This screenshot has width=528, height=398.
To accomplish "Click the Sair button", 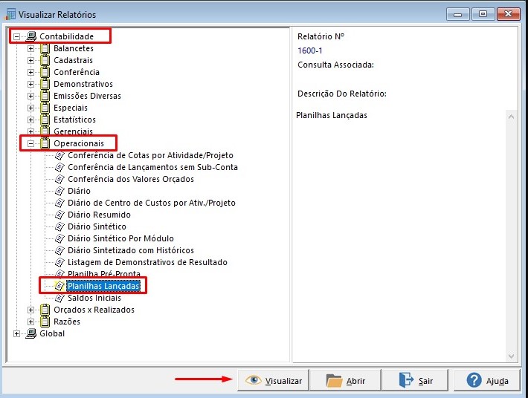I will coord(415,380).
